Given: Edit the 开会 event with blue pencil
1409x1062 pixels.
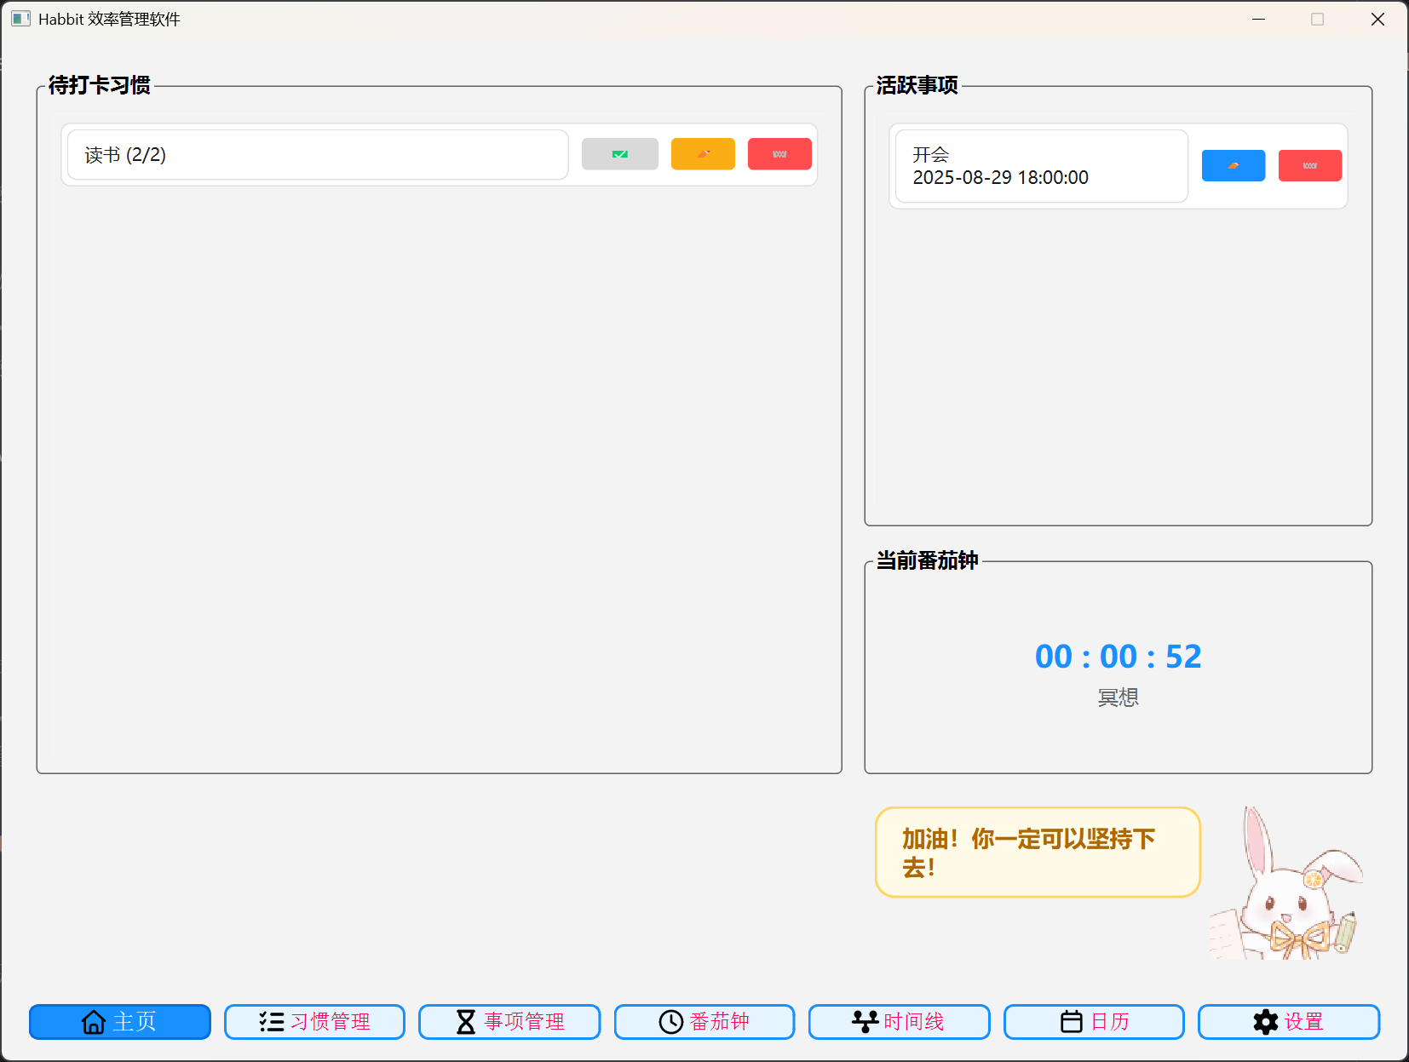Looking at the screenshot, I should tap(1233, 165).
